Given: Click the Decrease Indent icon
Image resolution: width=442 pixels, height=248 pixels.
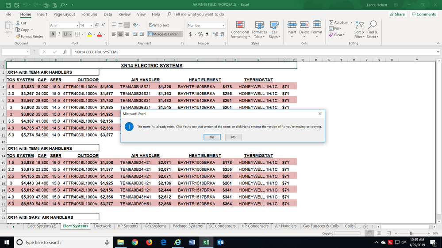Looking at the screenshot, I should point(135,34).
